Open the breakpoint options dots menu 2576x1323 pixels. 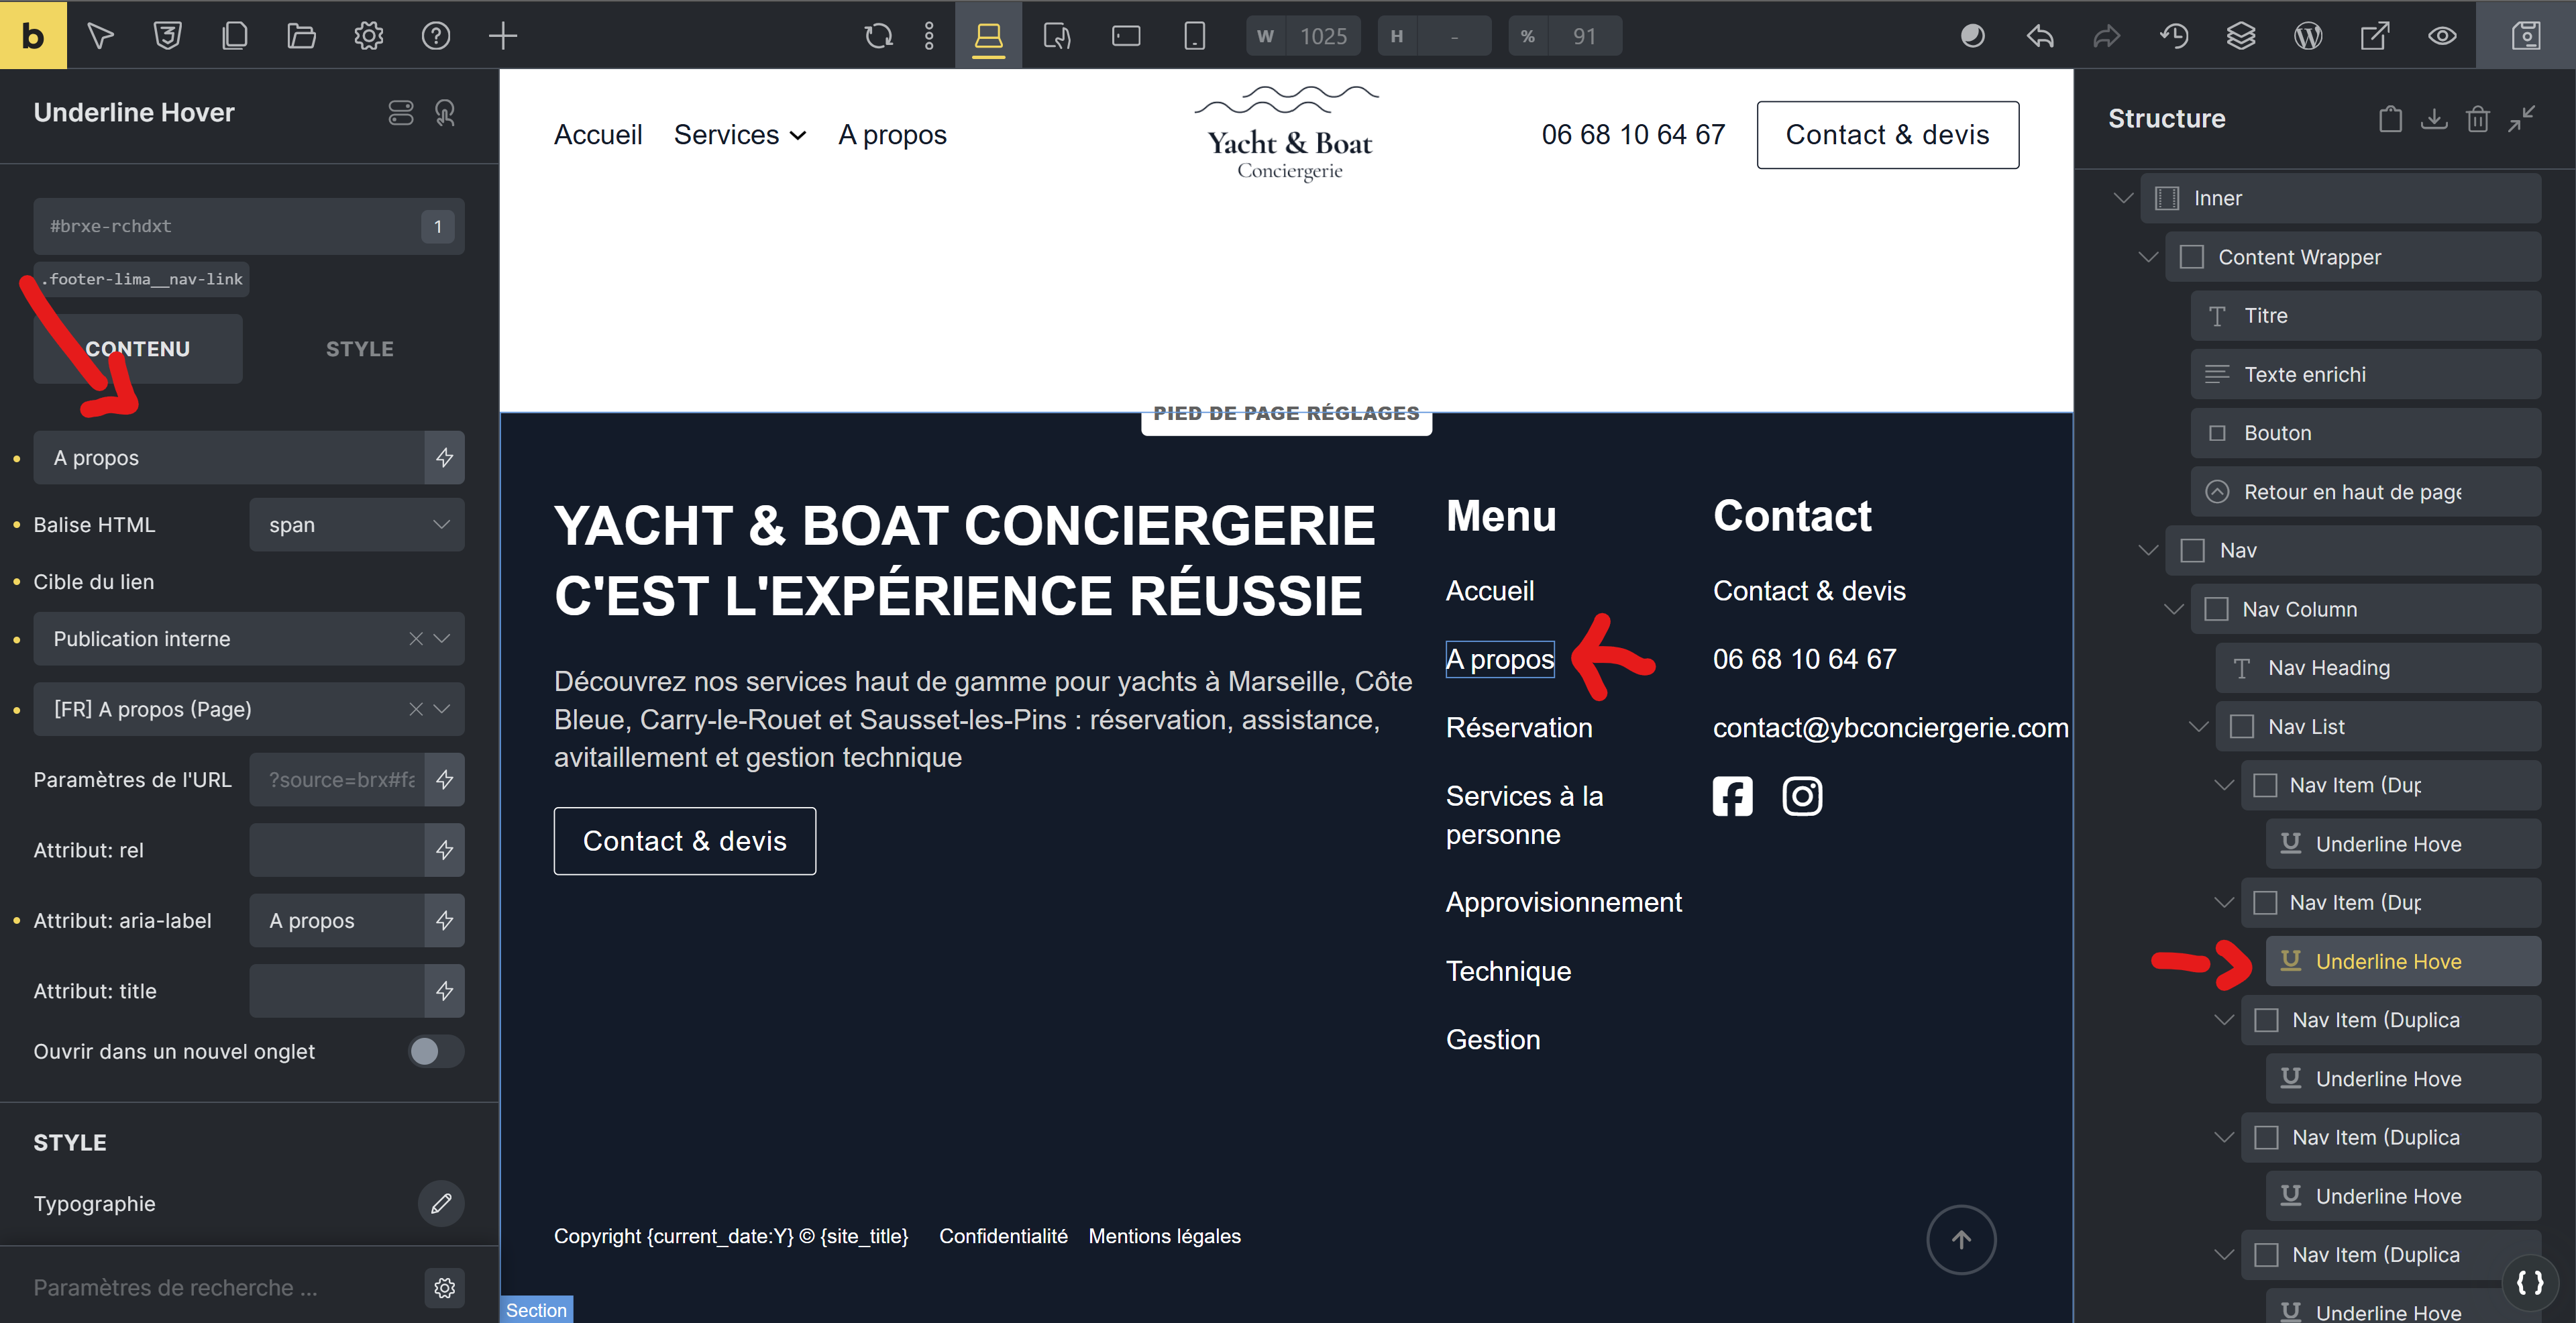click(929, 36)
